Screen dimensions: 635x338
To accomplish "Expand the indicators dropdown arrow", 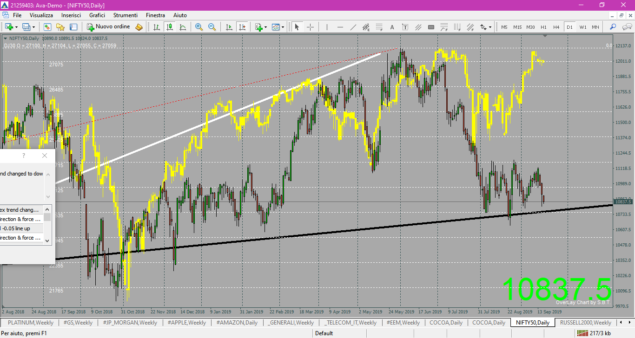I will (x=265, y=27).
